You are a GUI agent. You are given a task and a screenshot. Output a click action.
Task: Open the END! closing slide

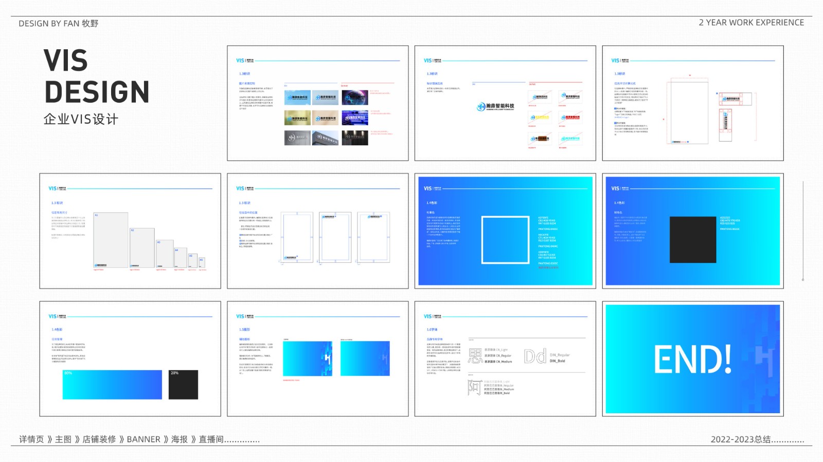pos(692,359)
